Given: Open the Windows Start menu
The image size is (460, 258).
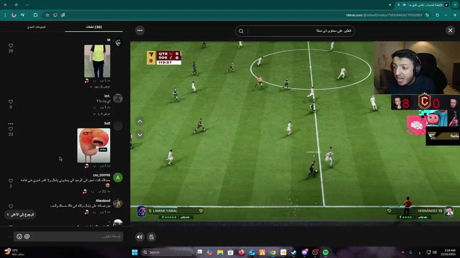Looking at the screenshot, I should 135,252.
